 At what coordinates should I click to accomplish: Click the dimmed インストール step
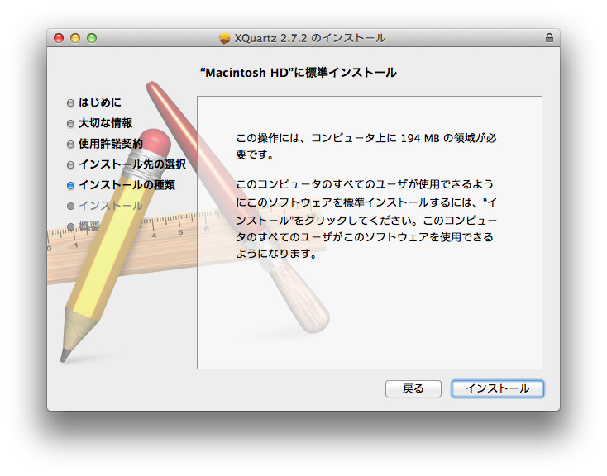111,206
